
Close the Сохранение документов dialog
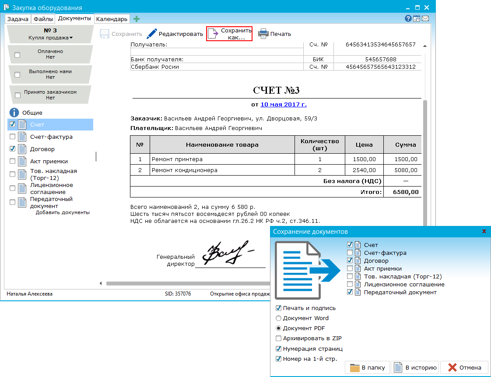[484, 231]
